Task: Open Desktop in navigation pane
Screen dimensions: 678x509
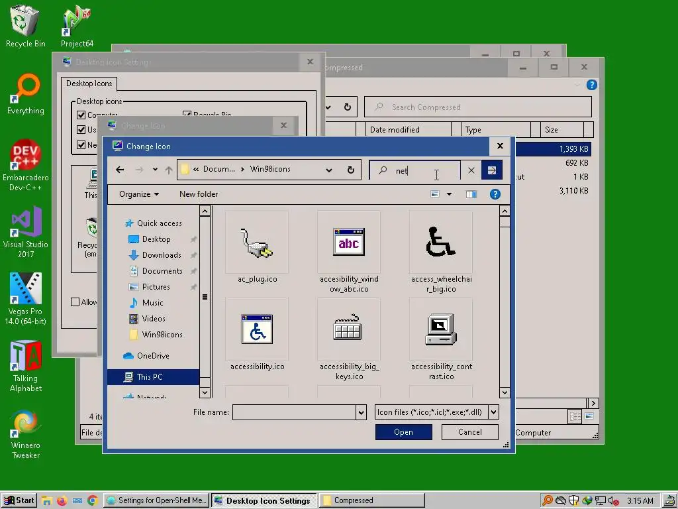Action: tap(150, 239)
